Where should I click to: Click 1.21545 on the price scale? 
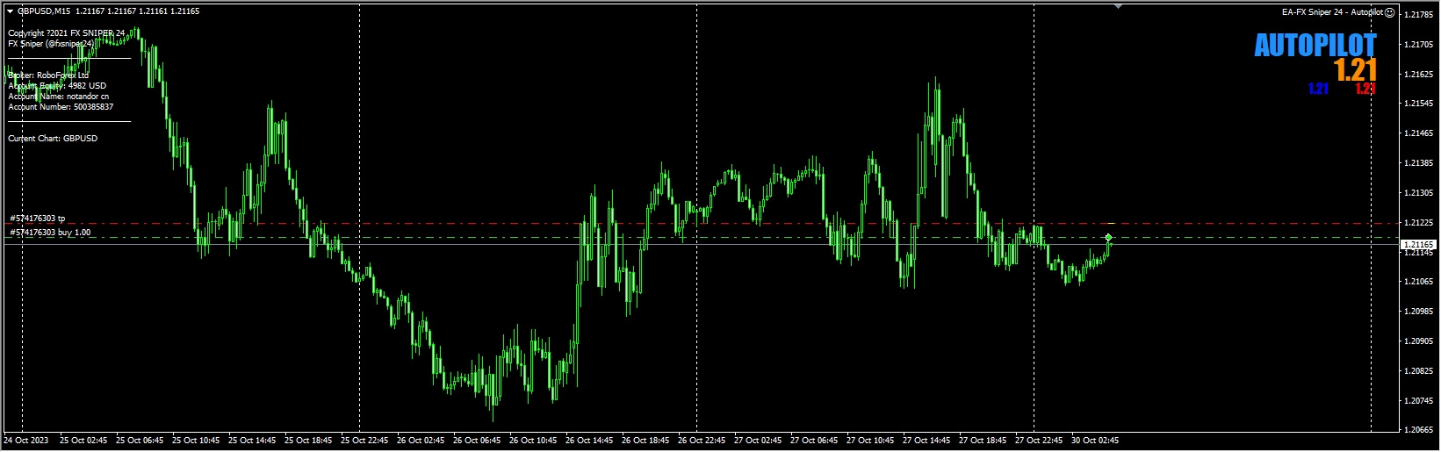[x=1419, y=104]
